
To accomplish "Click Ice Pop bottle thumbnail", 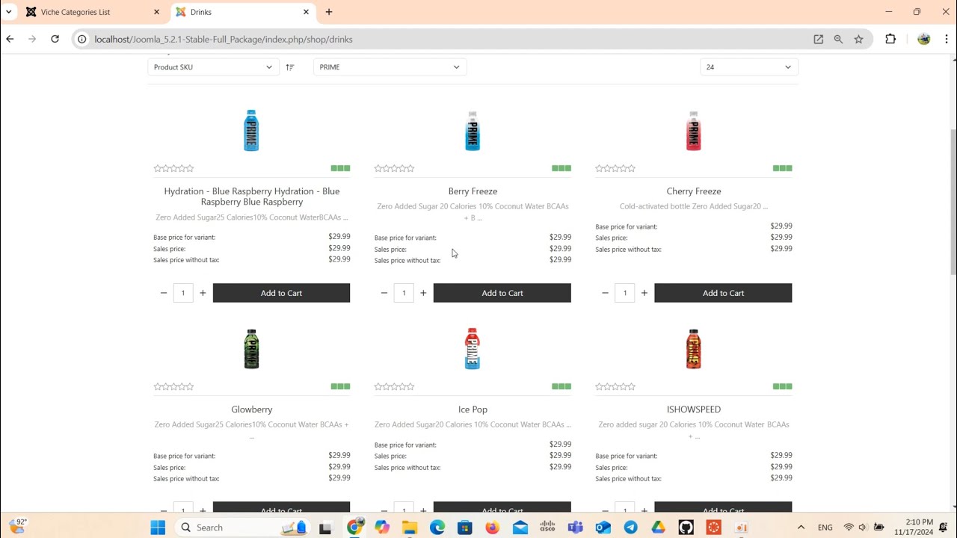I will 473,349.
